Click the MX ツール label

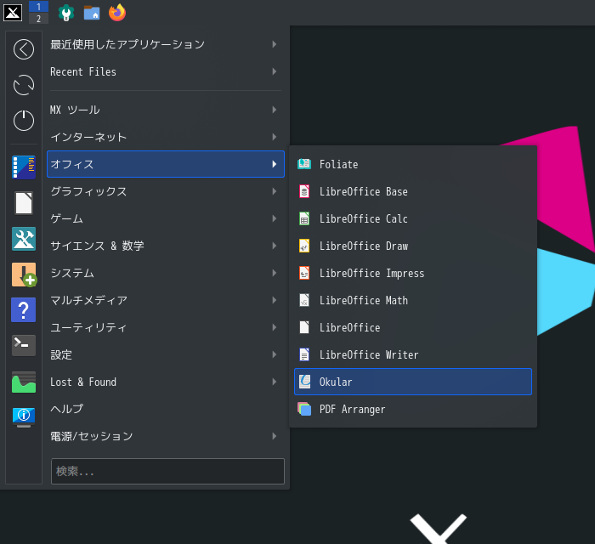click(x=75, y=110)
